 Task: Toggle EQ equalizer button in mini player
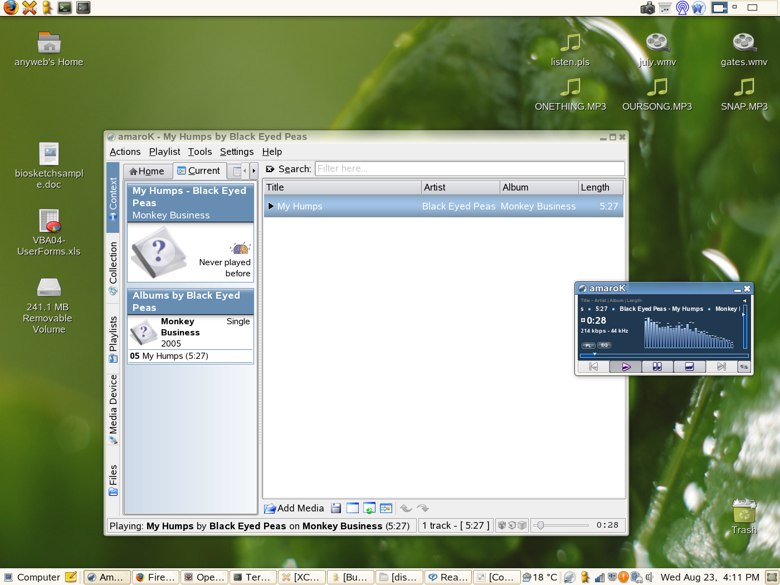tap(604, 345)
